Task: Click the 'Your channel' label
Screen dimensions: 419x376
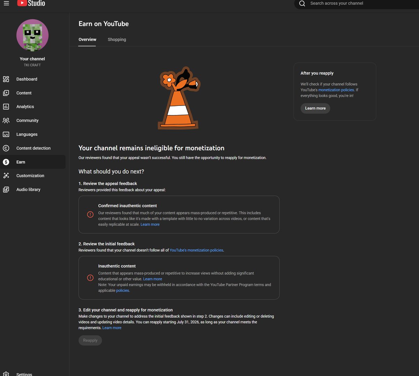Action: point(32,59)
